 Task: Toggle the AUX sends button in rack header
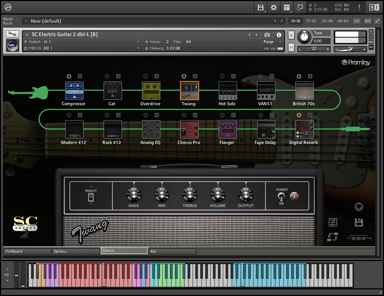click(x=368, y=21)
